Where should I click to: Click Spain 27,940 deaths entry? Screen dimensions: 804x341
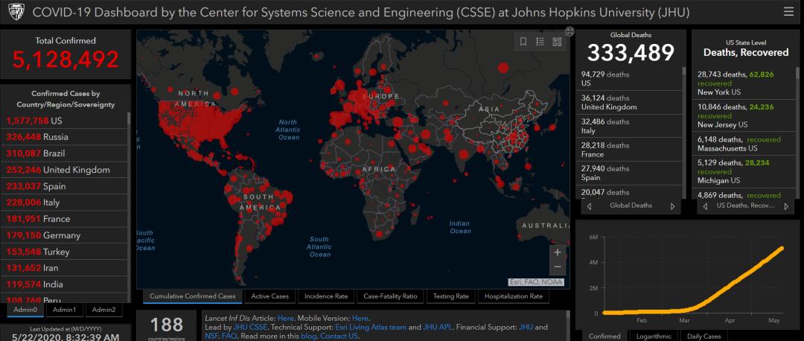pyautogui.click(x=629, y=173)
